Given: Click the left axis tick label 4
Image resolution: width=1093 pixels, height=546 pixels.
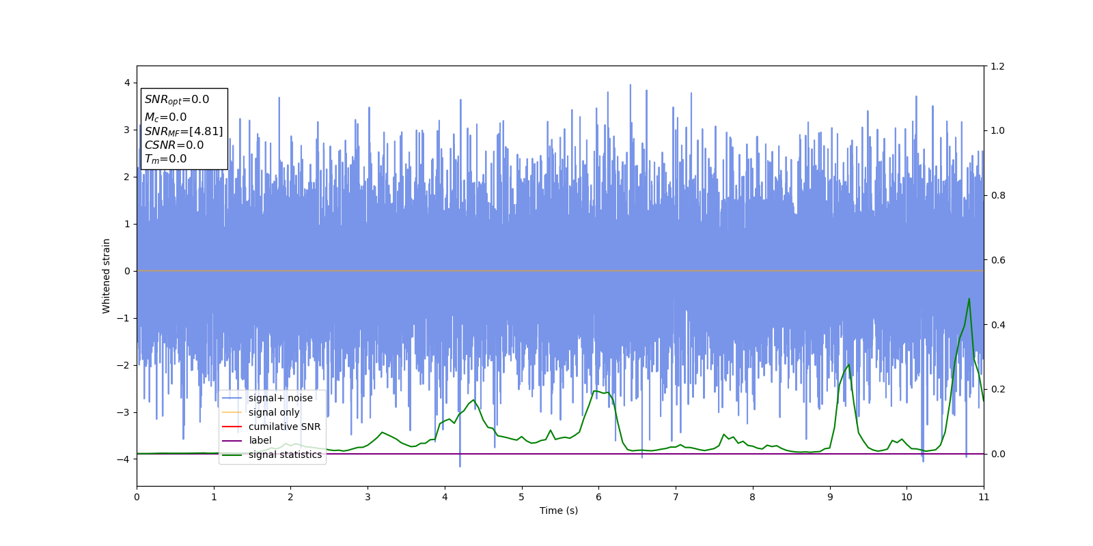Looking at the screenshot, I should coord(127,83).
